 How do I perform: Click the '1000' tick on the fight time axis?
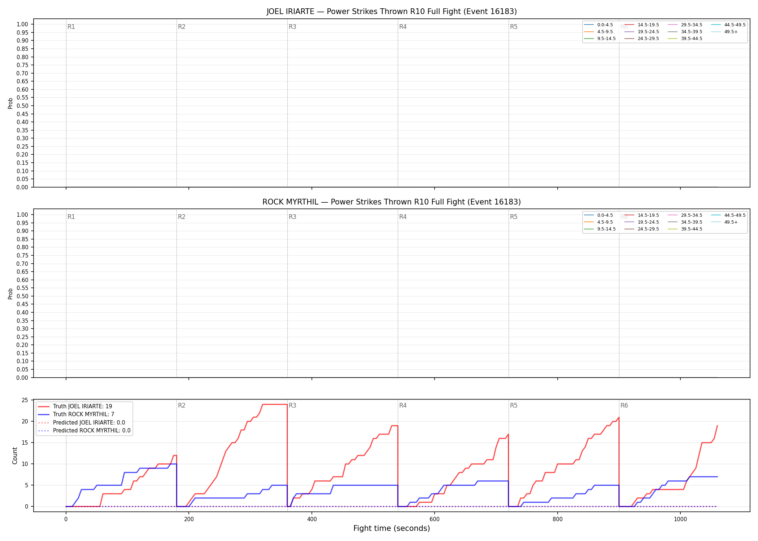click(680, 519)
